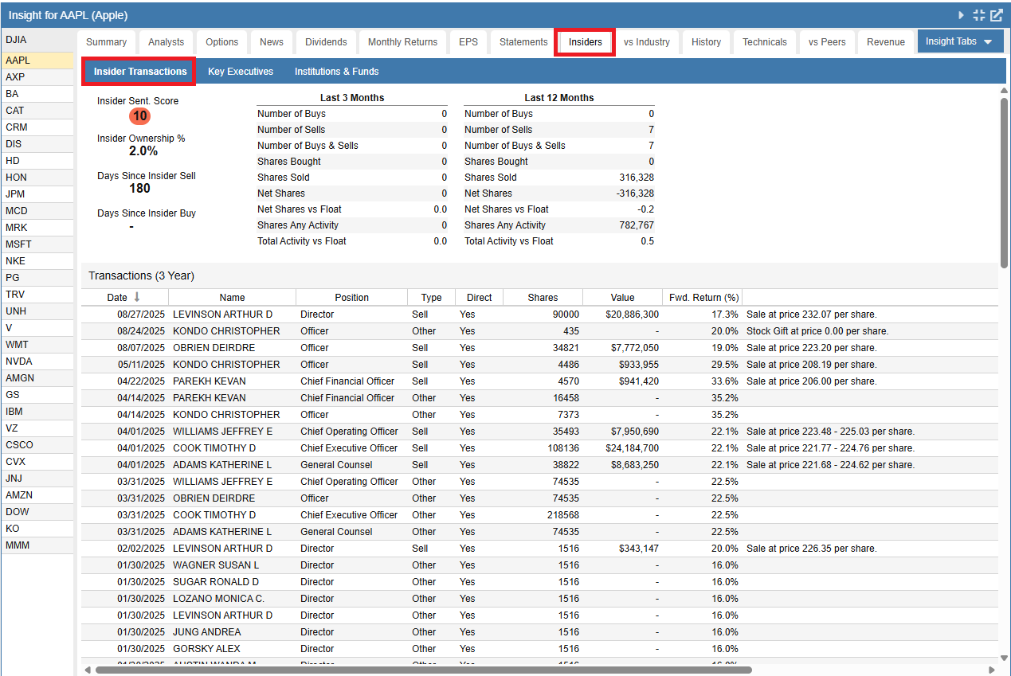
Task: Open the vs Industry tab
Action: [646, 42]
